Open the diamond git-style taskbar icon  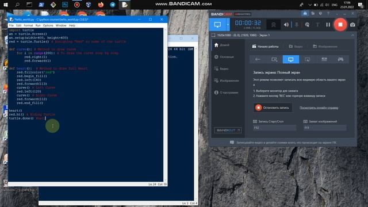tap(53, 5)
